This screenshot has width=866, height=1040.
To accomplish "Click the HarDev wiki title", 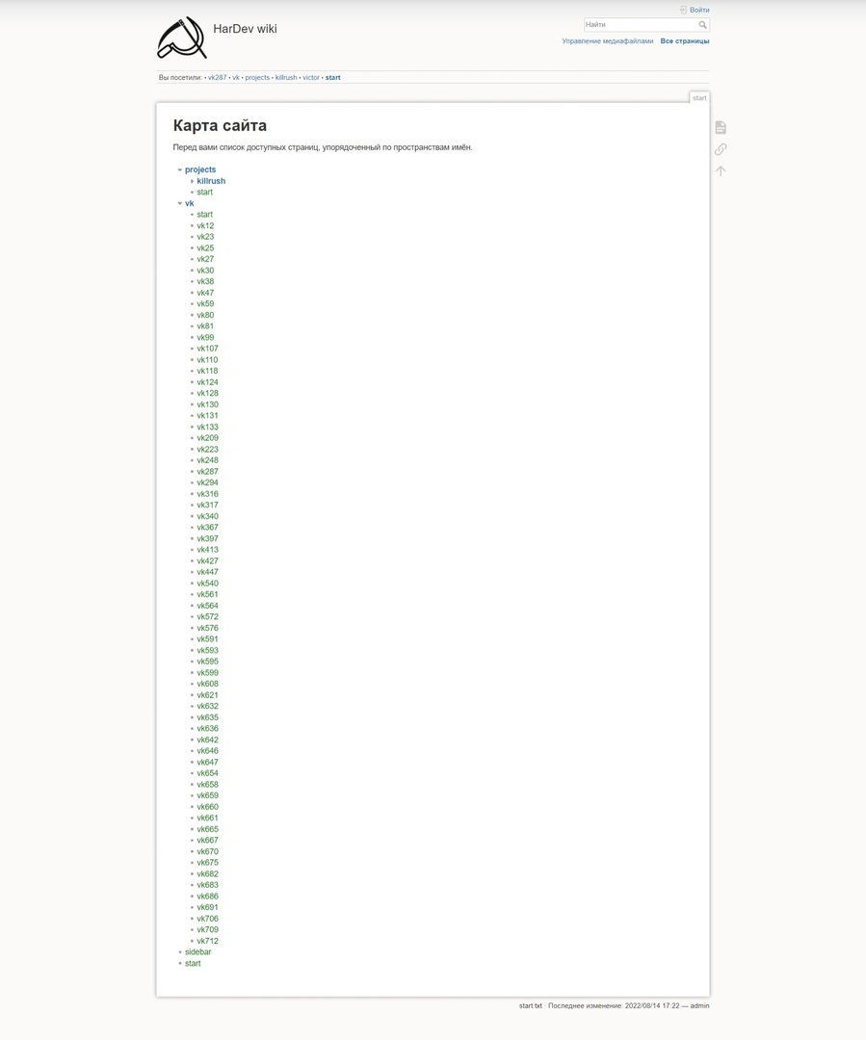I will point(245,29).
